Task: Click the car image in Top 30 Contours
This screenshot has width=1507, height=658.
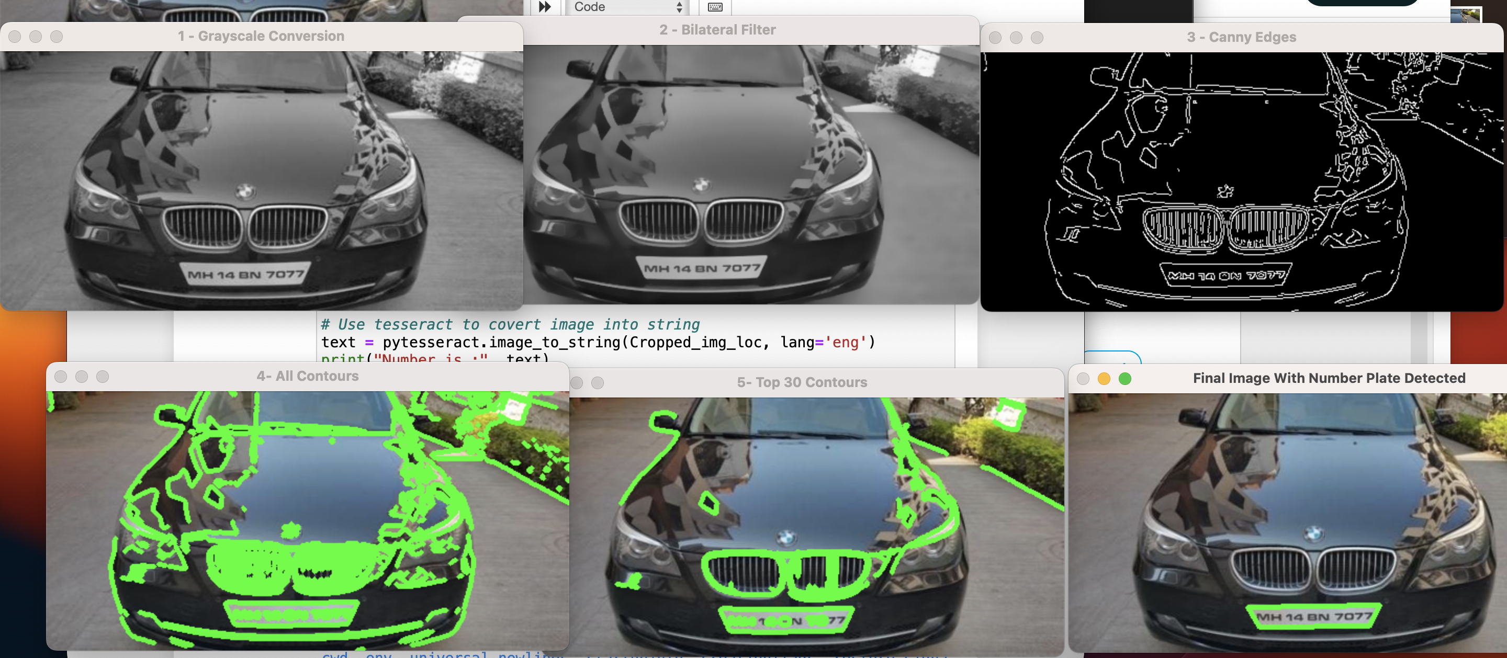Action: (x=817, y=526)
